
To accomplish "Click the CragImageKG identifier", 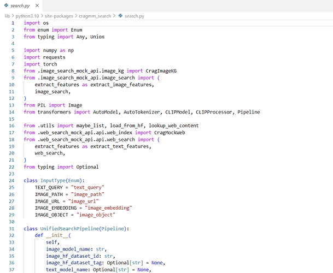I will [x=161, y=71].
